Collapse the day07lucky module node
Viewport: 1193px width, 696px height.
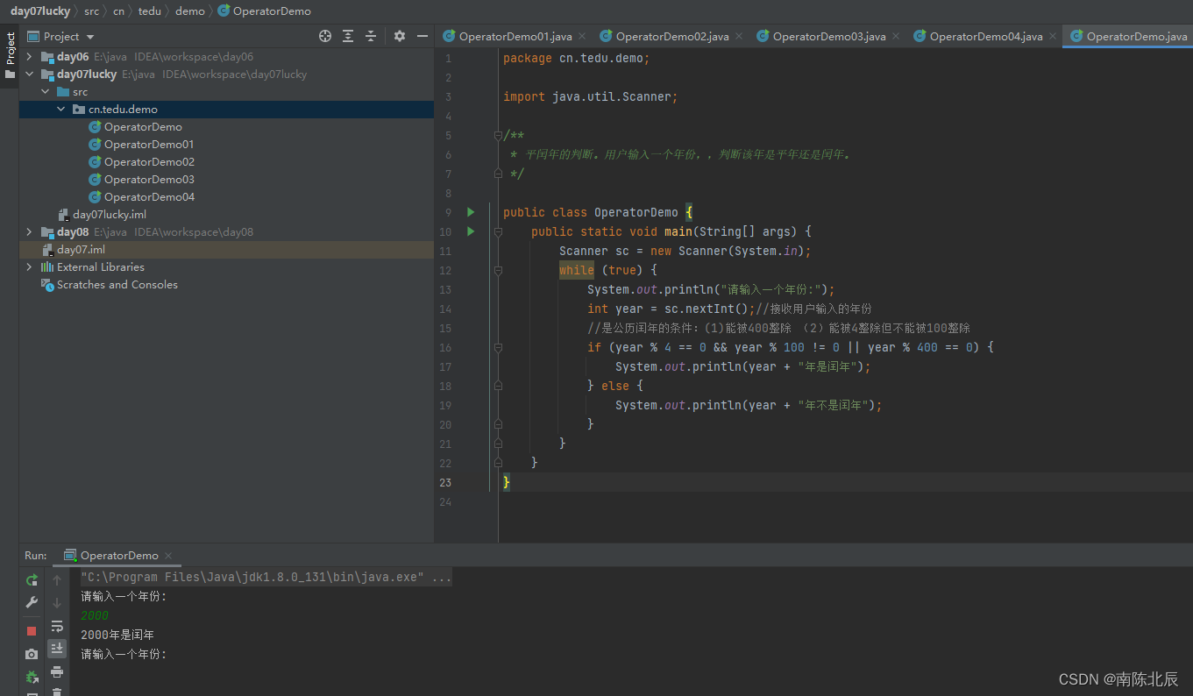tap(29, 75)
